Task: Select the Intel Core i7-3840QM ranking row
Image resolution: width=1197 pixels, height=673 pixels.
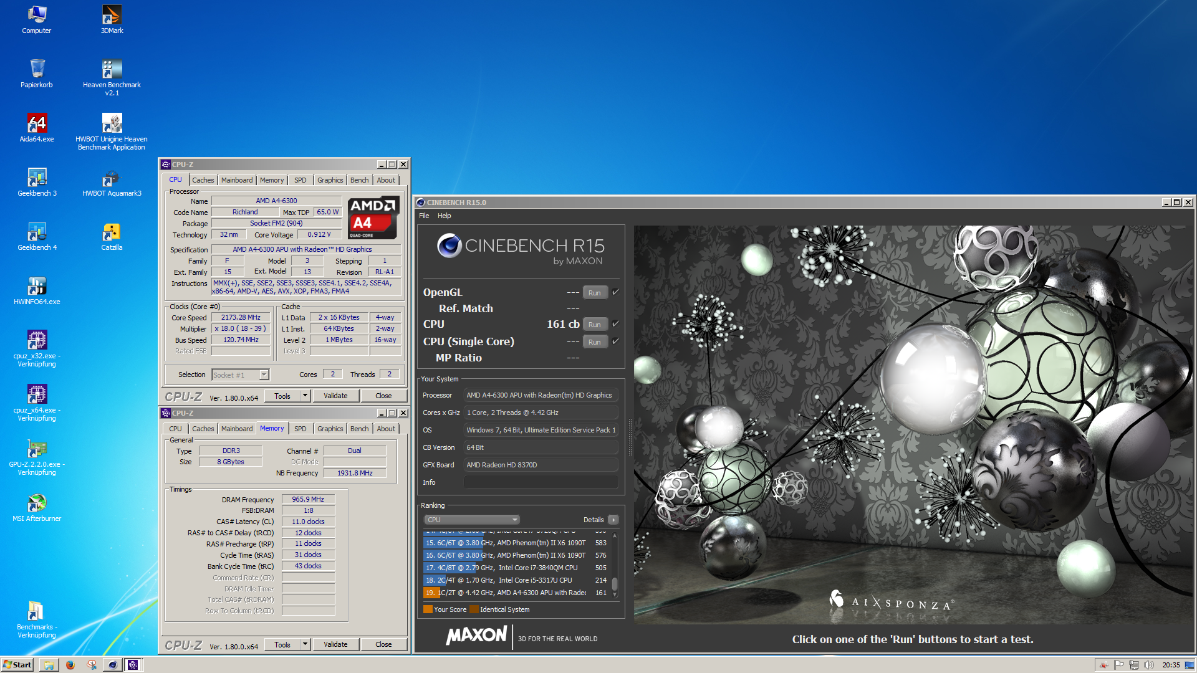Action: point(516,568)
